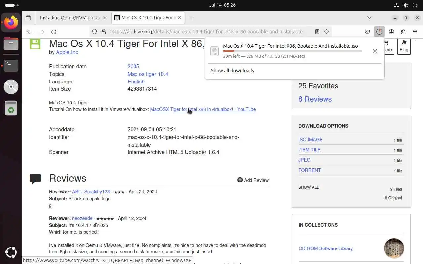Open Firefox from the Ubuntu dock
The width and height of the screenshot is (423, 264).
(x=11, y=22)
